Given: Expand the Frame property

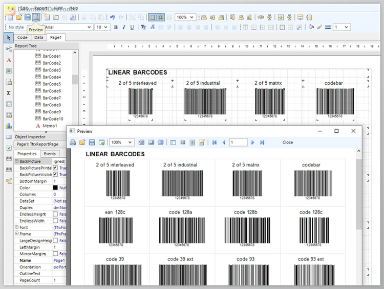Looking at the screenshot, I should pyautogui.click(x=17, y=233).
